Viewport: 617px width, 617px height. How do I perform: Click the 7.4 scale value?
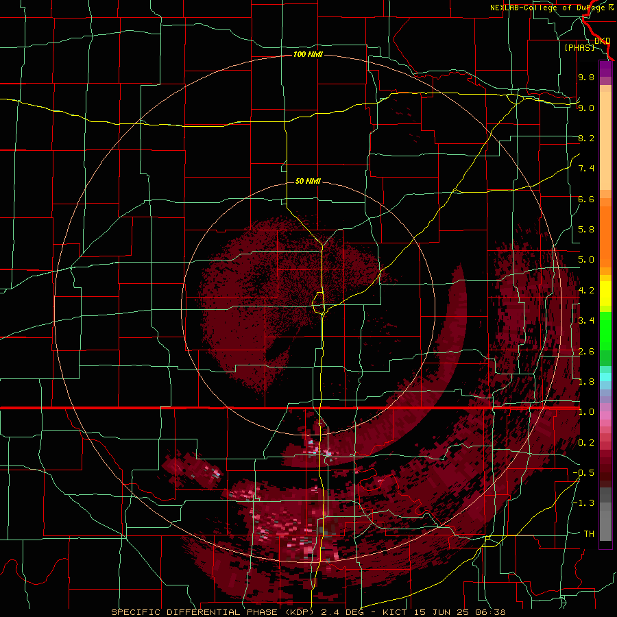pyautogui.click(x=586, y=169)
